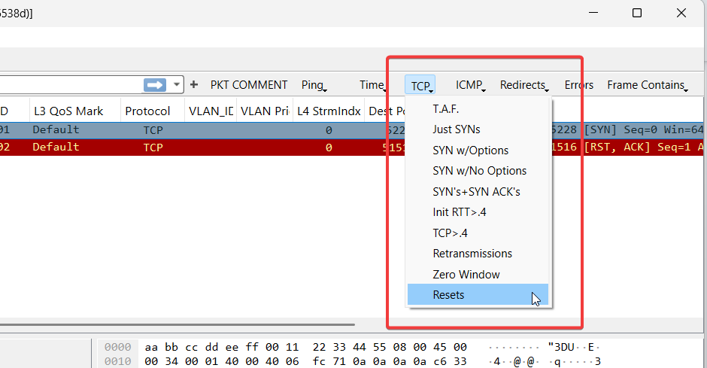Screen dimensions: 707x368
Task: Click the Errors filter button
Action: coord(578,85)
